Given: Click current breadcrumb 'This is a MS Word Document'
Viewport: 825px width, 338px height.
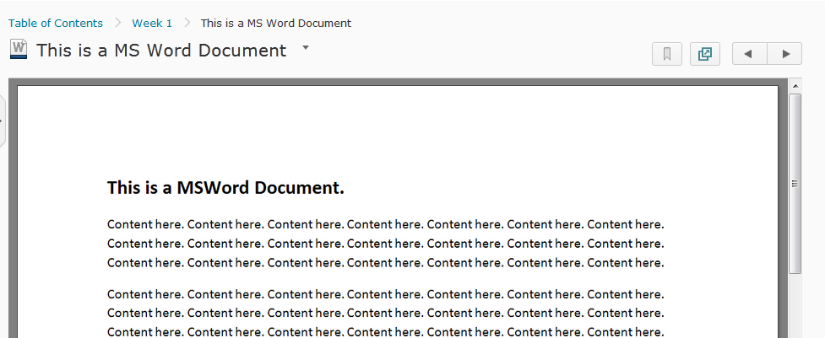Looking at the screenshot, I should point(275,23).
